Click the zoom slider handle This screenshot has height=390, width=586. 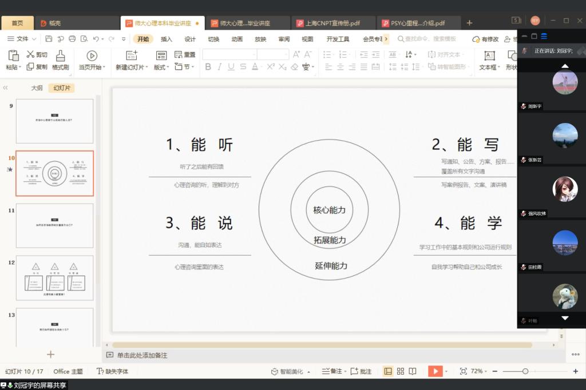[525, 371]
